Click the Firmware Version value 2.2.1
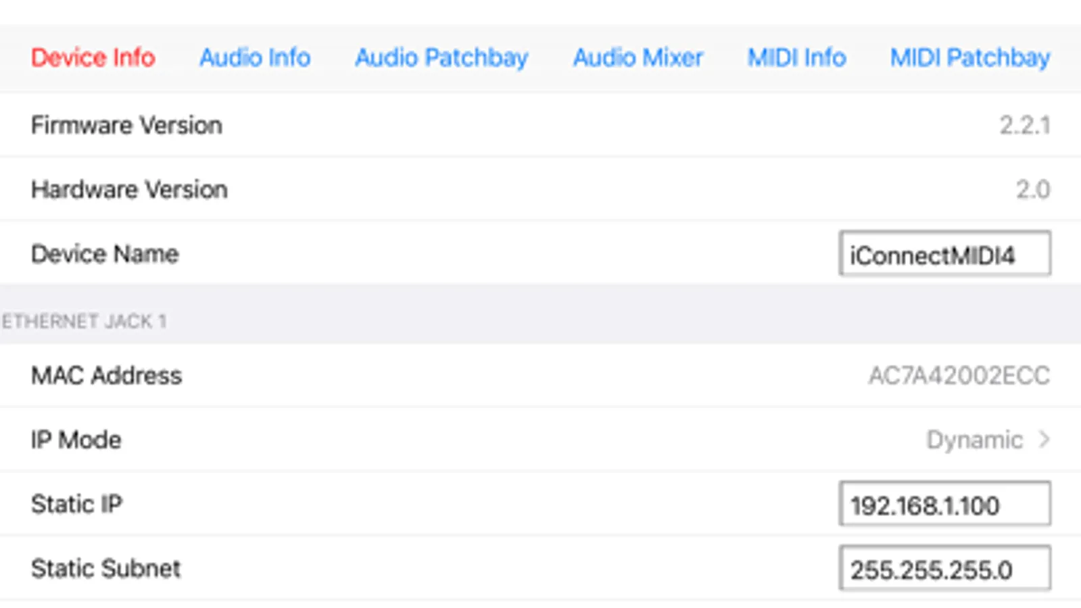The image size is (1081, 608). coord(1025,125)
